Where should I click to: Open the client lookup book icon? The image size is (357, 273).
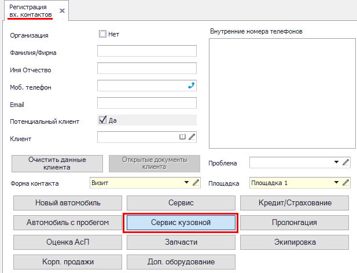(183, 137)
